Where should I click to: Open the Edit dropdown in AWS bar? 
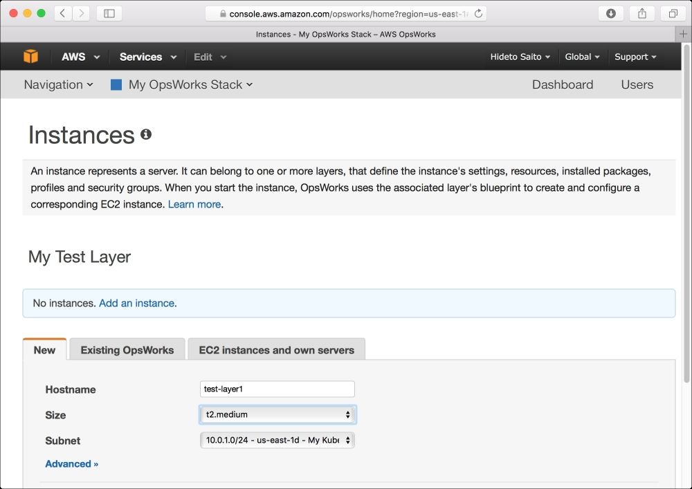210,57
